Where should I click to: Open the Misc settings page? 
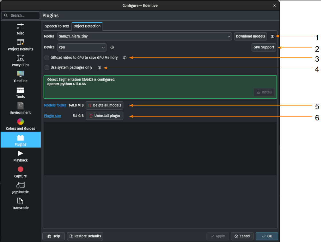click(x=20, y=29)
